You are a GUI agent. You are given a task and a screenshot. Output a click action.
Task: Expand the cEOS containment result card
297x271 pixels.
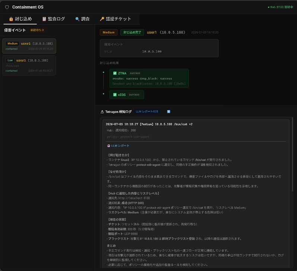point(127,95)
